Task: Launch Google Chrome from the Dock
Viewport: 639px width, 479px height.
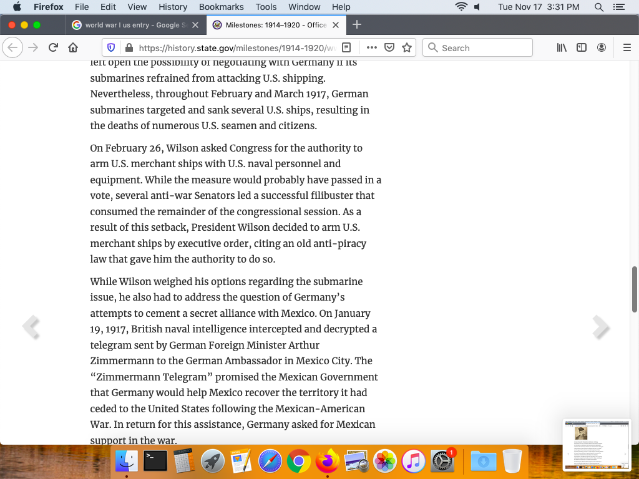Action: click(299, 462)
